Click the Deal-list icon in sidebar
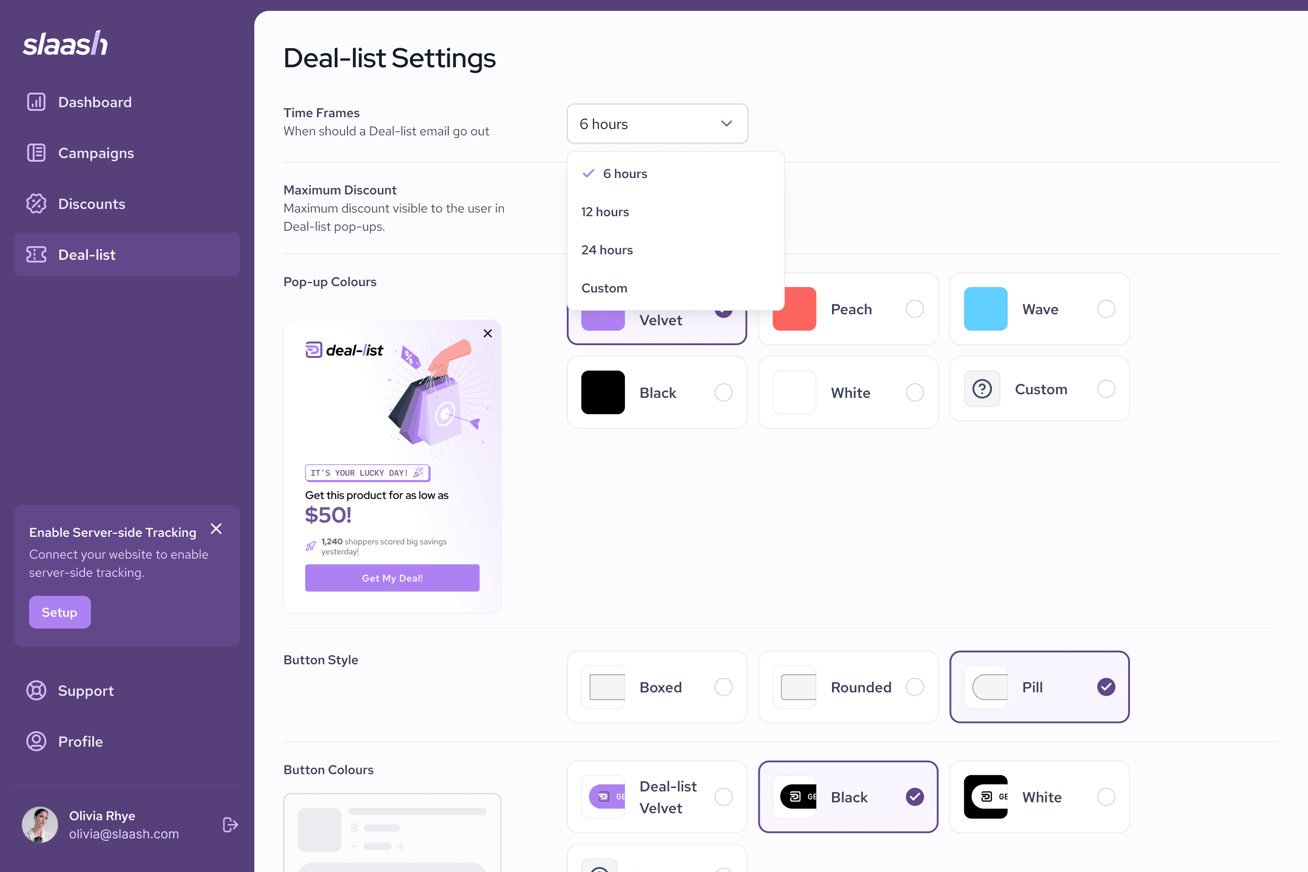This screenshot has width=1308, height=872. pos(36,254)
